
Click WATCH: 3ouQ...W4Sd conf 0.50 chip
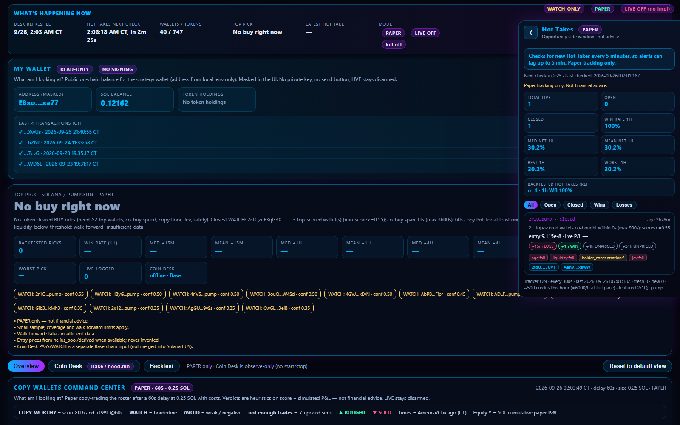coord(283,294)
